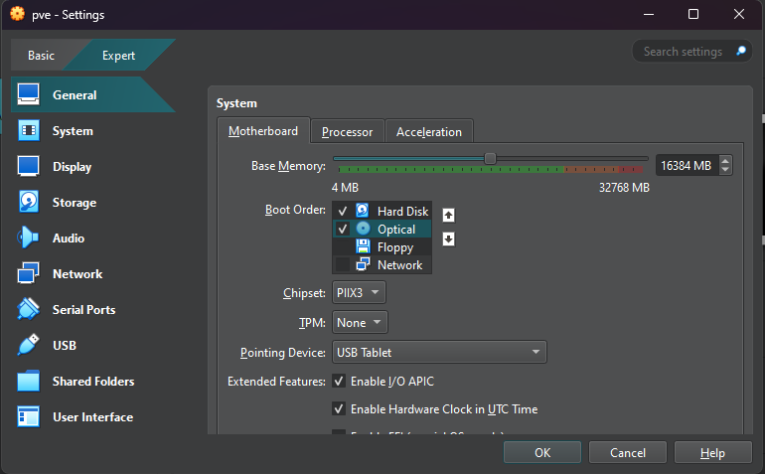
Task: Open the Display settings section icon
Action: tap(29, 167)
